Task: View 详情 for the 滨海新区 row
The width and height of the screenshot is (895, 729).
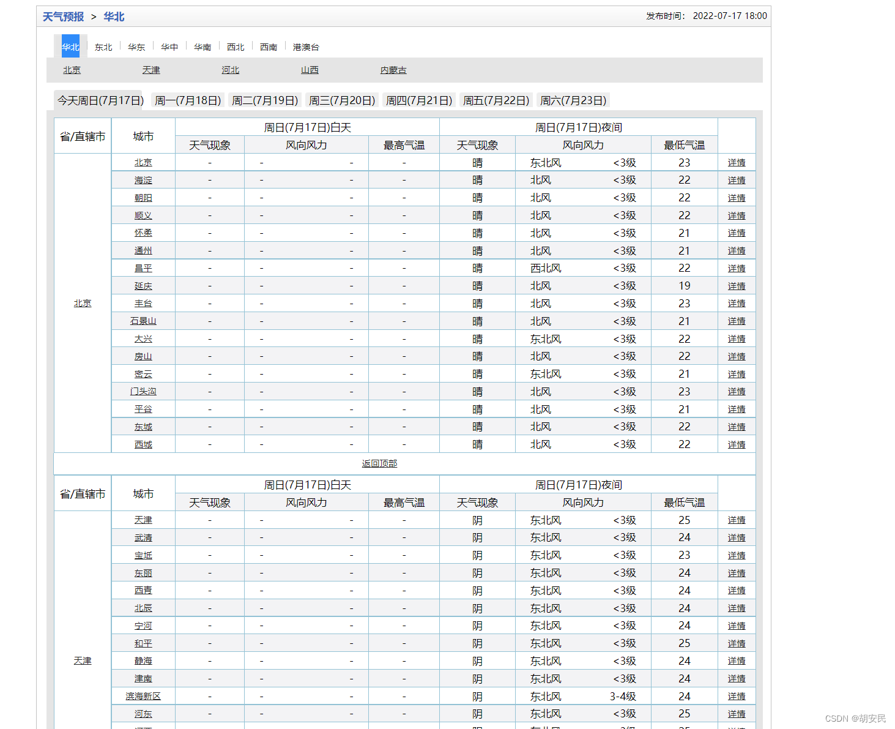Action: [x=737, y=697]
